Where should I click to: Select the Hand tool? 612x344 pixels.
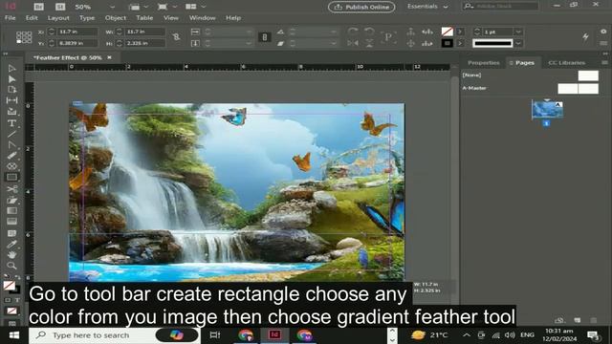click(x=11, y=255)
